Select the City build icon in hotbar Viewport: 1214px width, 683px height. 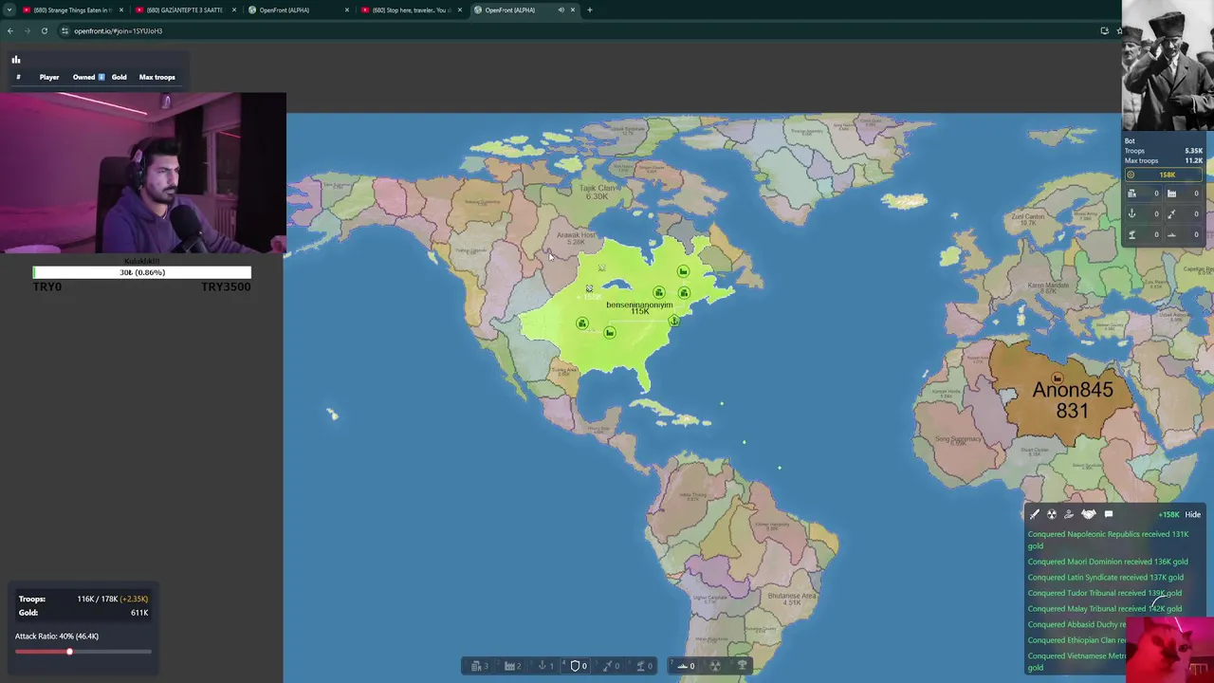pyautogui.click(x=476, y=666)
